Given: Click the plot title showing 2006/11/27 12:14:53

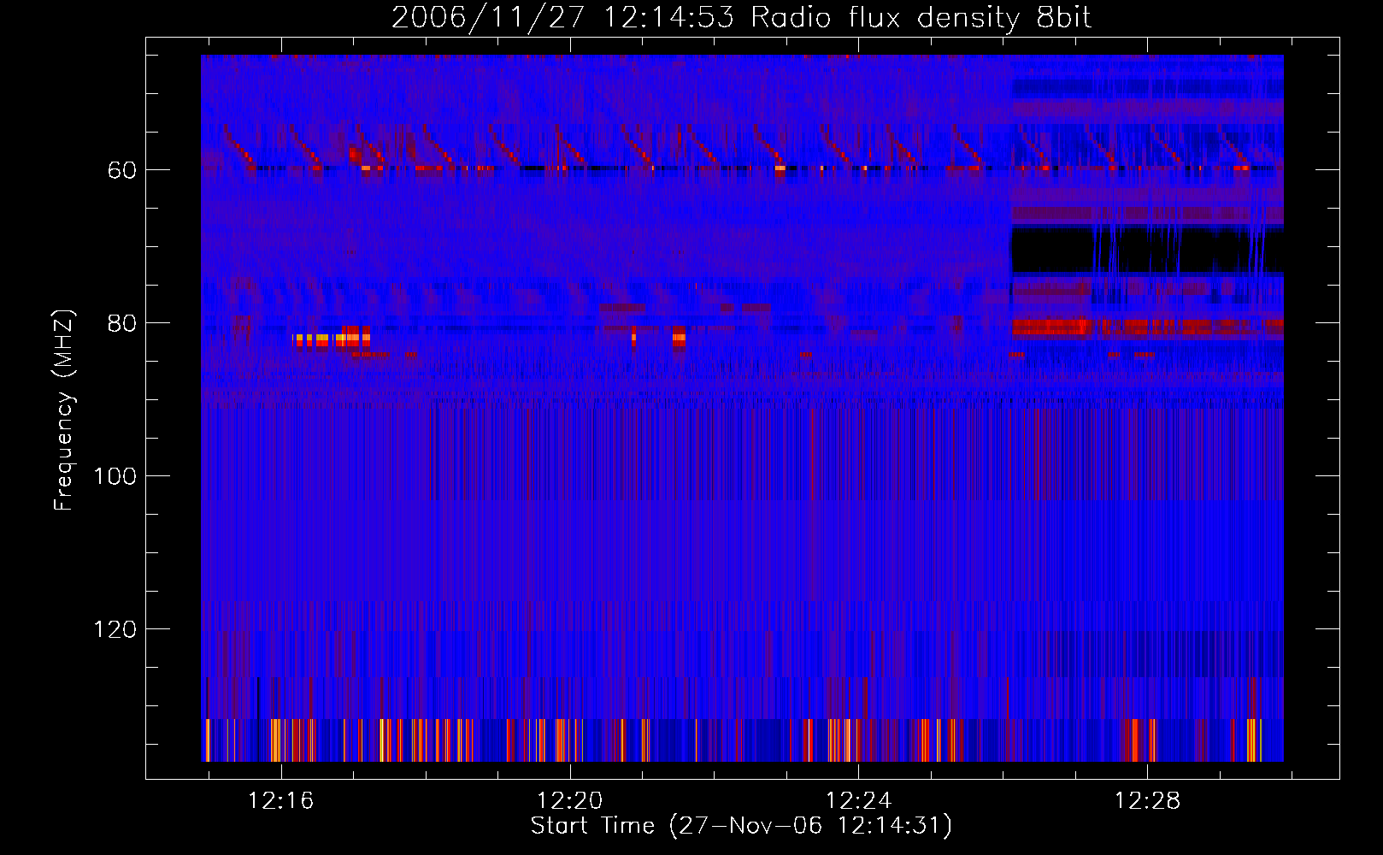Looking at the screenshot, I should coord(741,18).
